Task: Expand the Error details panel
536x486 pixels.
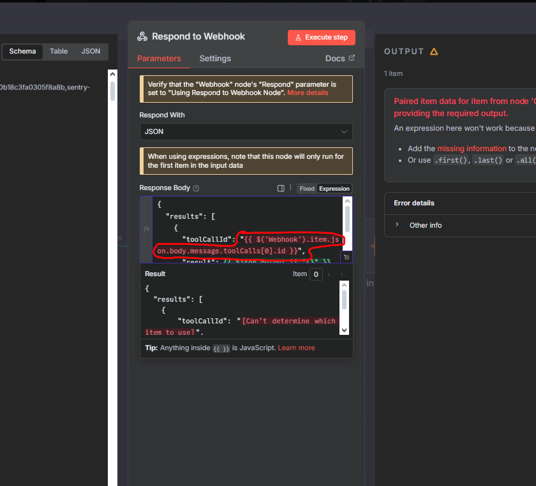Action: [413, 203]
